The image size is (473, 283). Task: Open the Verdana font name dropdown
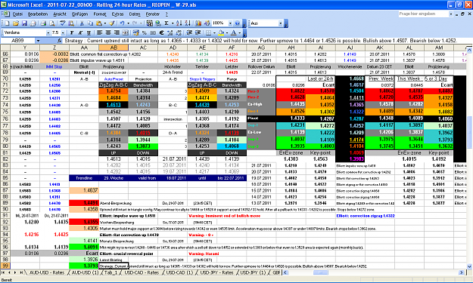click(x=48, y=32)
